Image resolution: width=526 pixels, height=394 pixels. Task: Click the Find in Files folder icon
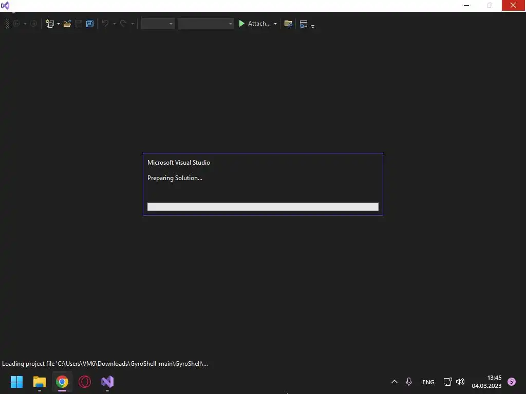point(288,24)
